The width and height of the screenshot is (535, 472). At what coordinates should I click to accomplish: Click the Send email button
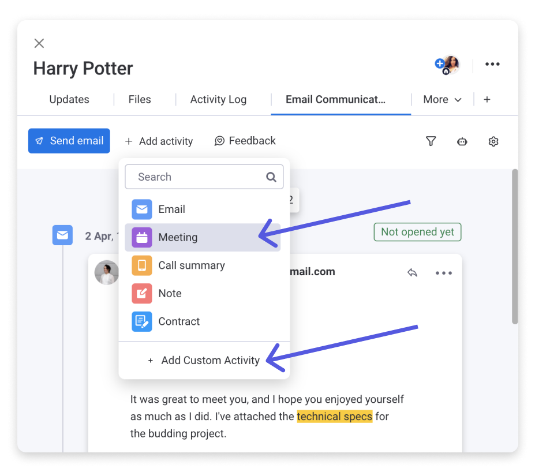[x=69, y=141]
